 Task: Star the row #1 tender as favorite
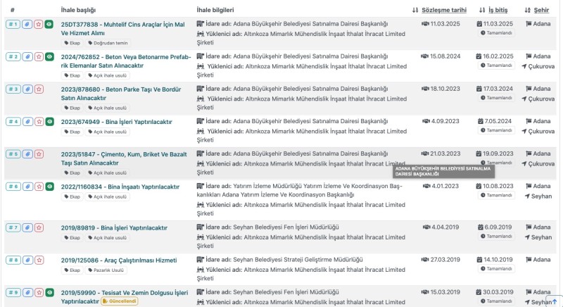(39, 25)
